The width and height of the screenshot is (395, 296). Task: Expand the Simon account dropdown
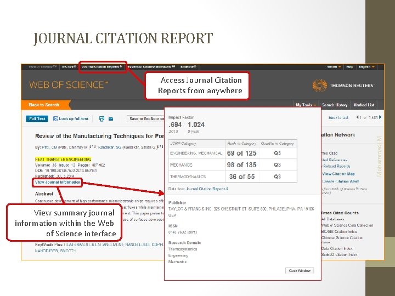coord(334,67)
